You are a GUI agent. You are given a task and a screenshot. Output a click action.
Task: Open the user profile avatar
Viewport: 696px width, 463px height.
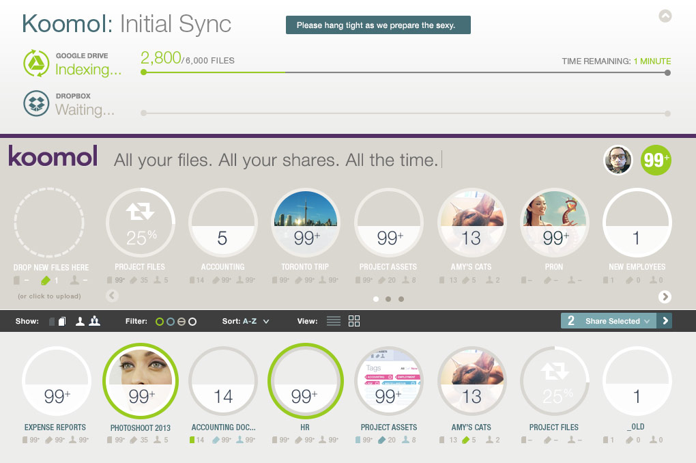tap(618, 160)
